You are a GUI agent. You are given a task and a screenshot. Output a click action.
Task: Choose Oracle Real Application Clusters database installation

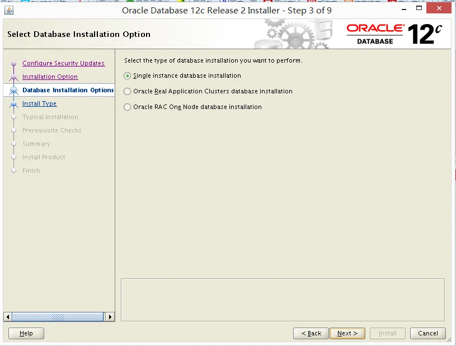127,92
